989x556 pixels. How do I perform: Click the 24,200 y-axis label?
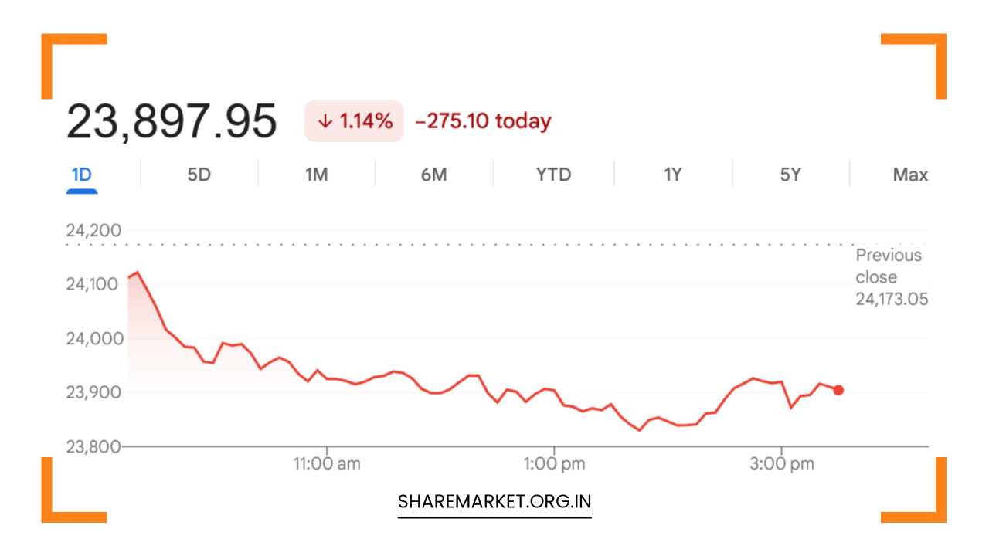[93, 231]
